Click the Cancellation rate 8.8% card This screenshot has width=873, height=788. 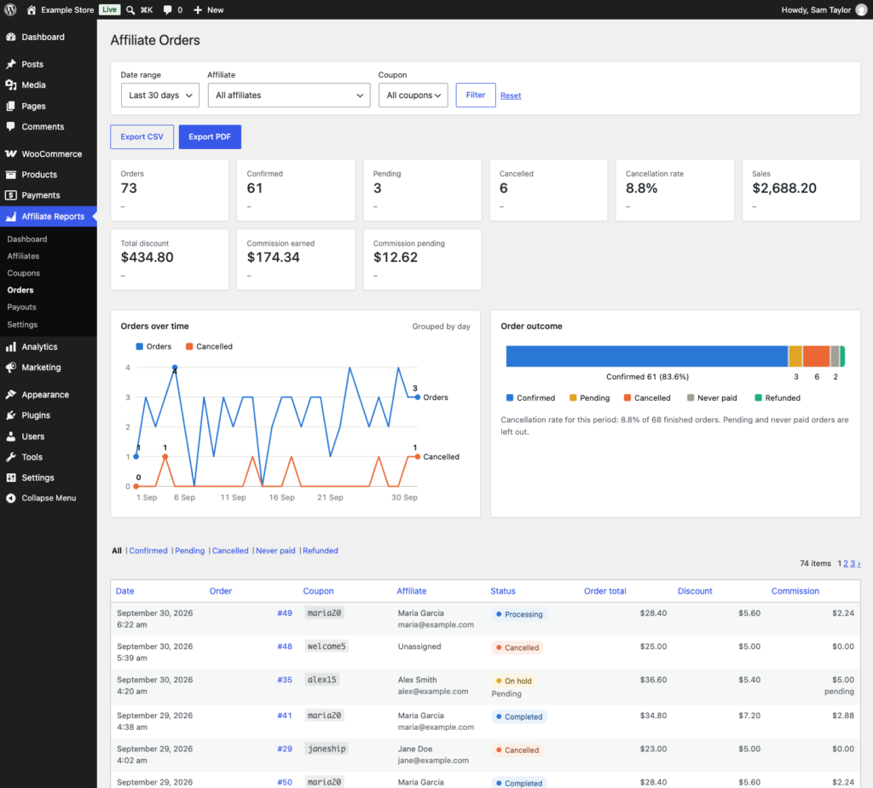pyautogui.click(x=675, y=190)
